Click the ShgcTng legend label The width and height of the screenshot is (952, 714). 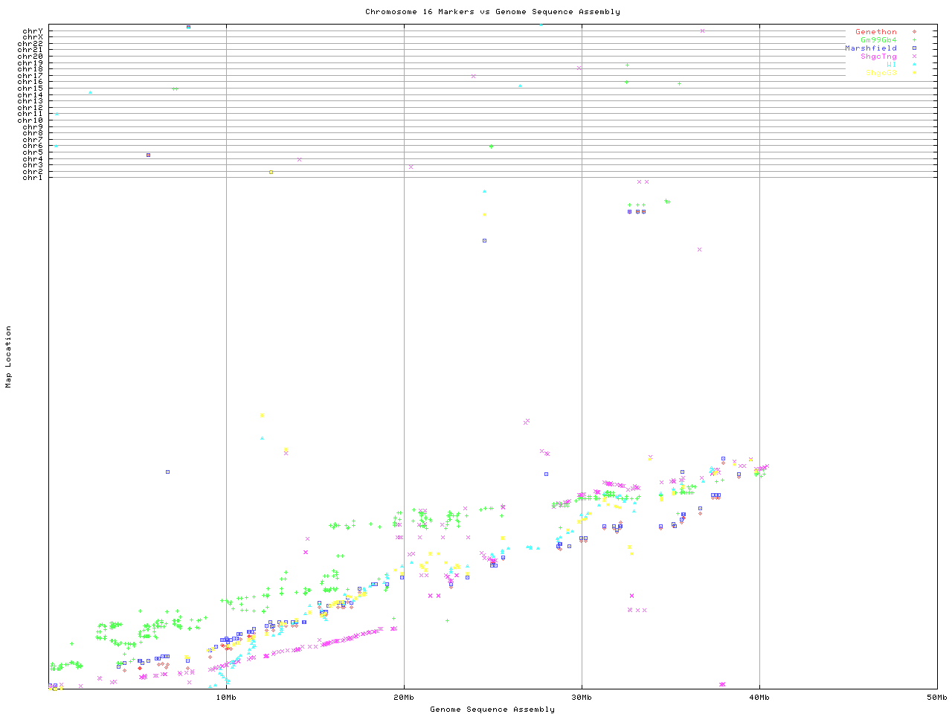[878, 57]
